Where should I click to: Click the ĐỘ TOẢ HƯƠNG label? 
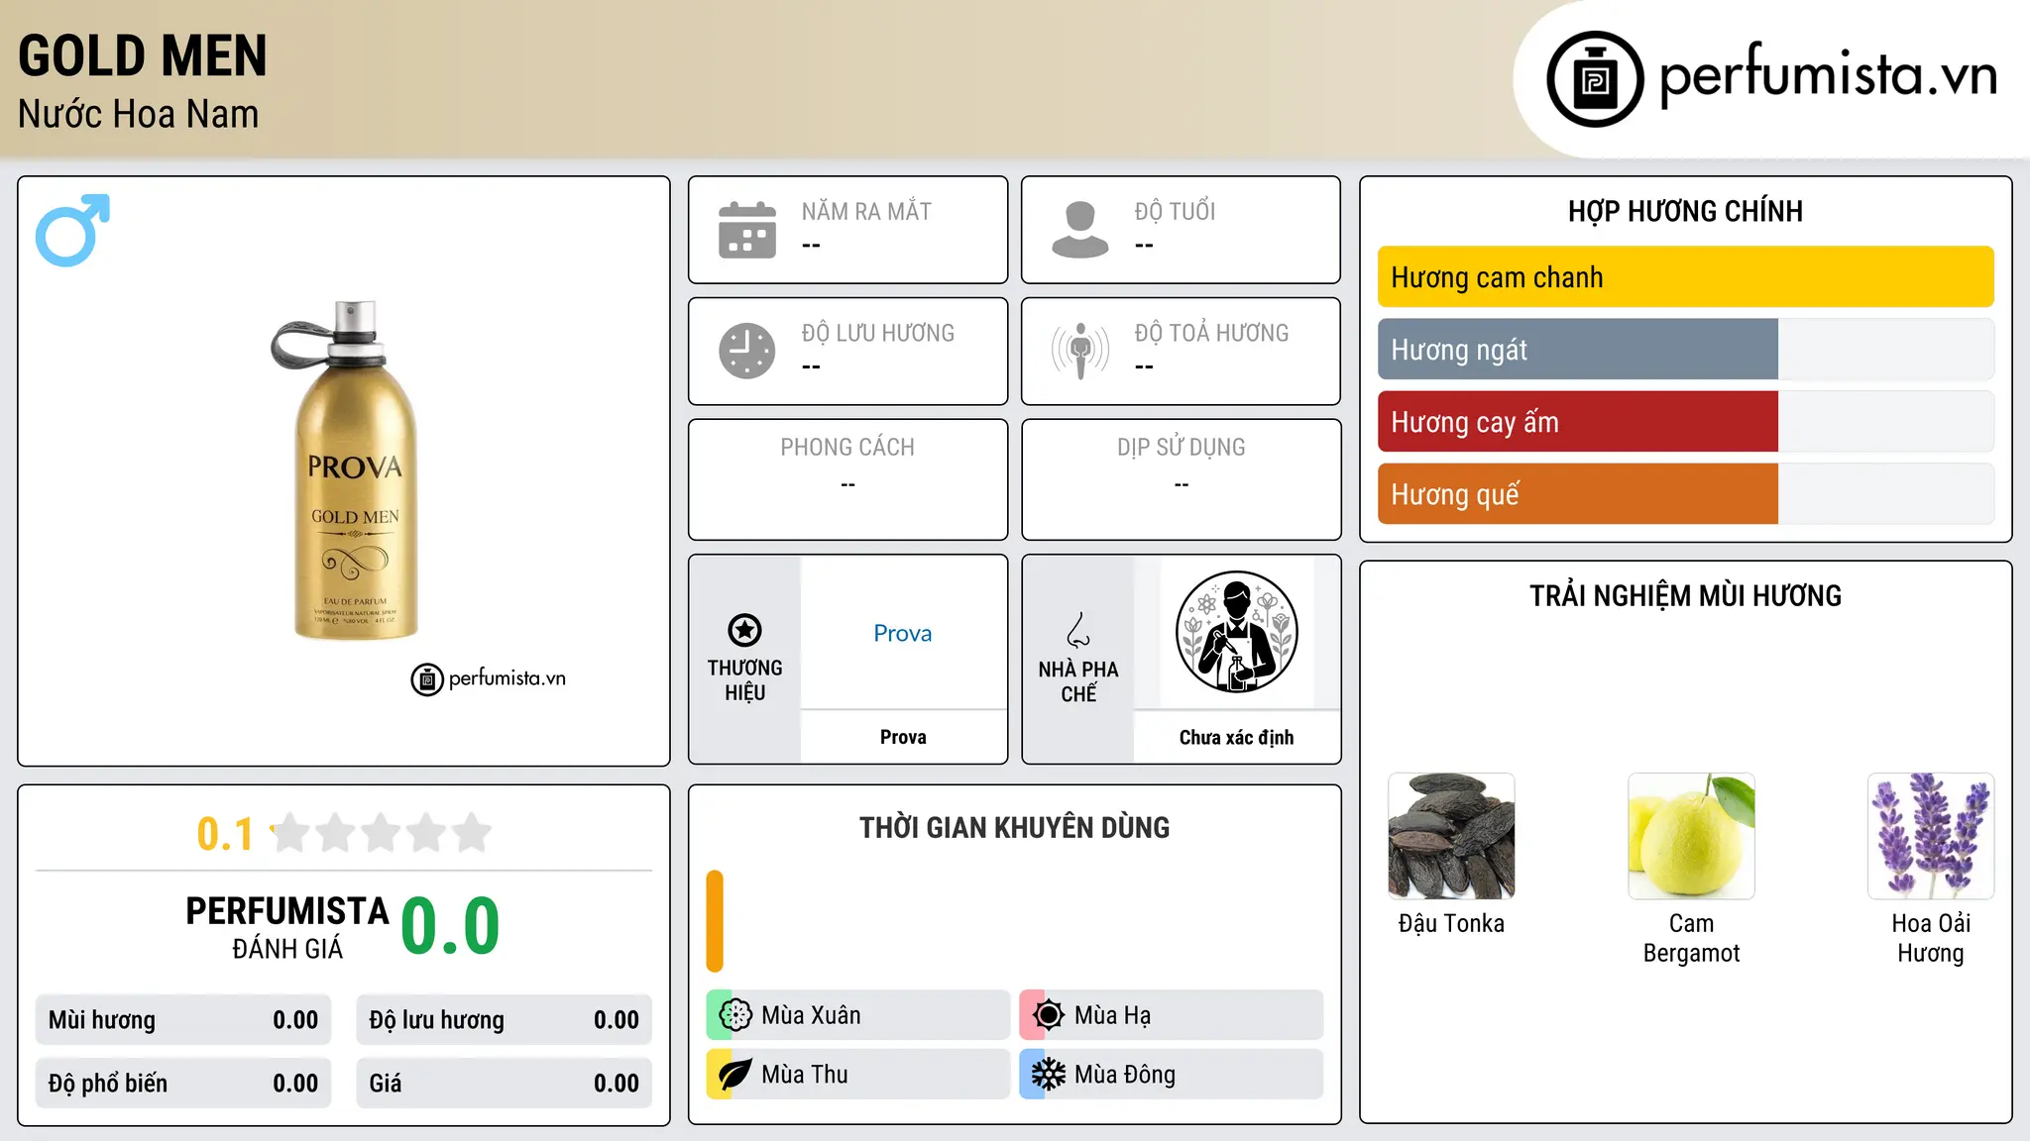[x=1211, y=333]
